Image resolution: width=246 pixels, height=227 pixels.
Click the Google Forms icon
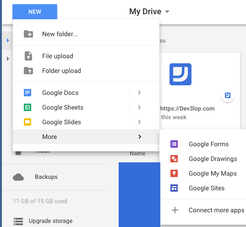click(174, 144)
